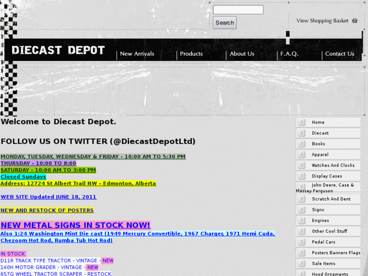
Task: Open the Pedal Cars category
Action: click(x=328, y=242)
